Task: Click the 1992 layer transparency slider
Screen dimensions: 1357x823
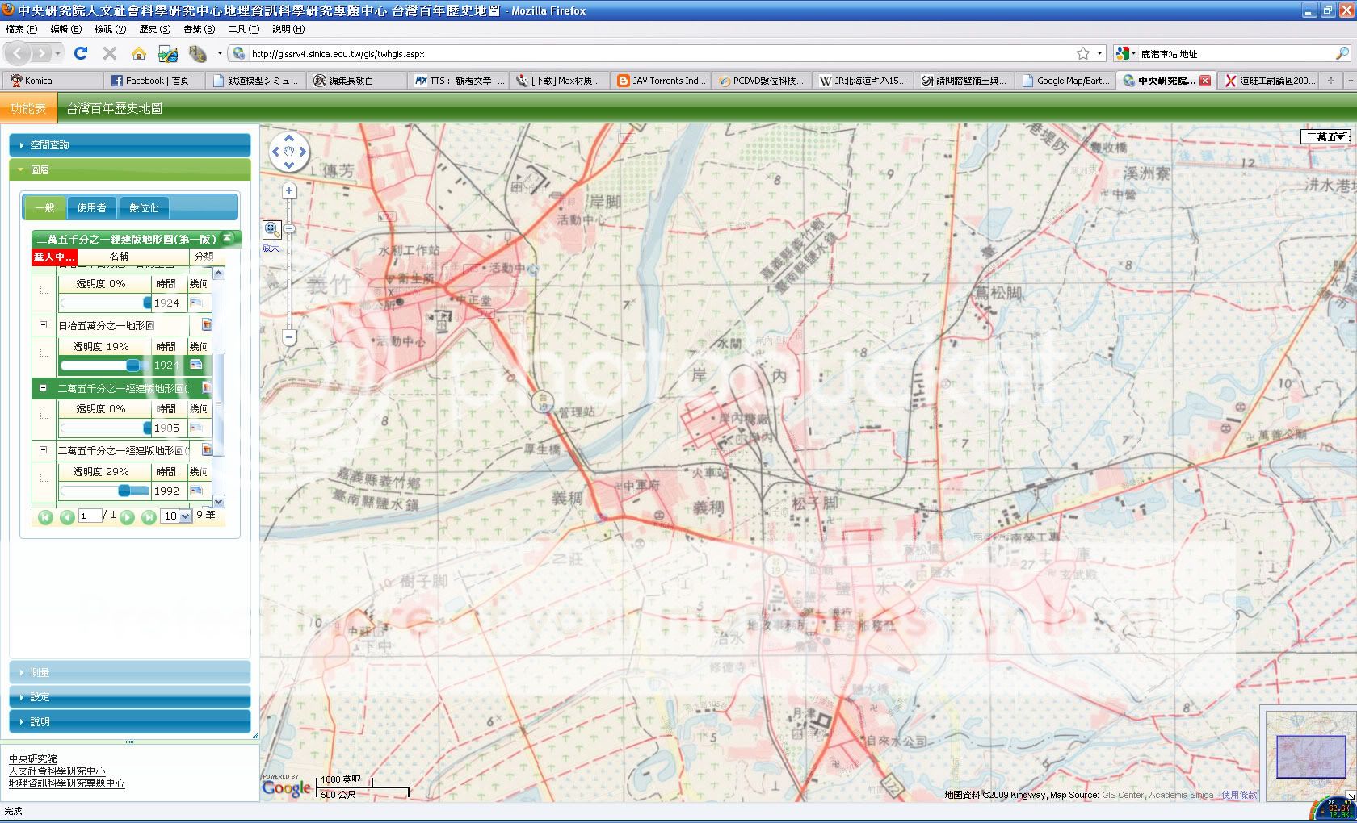Action: (x=104, y=491)
